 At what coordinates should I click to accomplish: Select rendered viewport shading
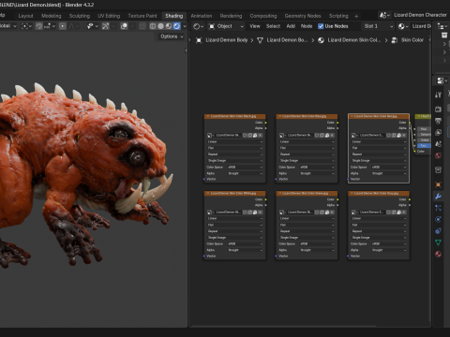point(177,26)
